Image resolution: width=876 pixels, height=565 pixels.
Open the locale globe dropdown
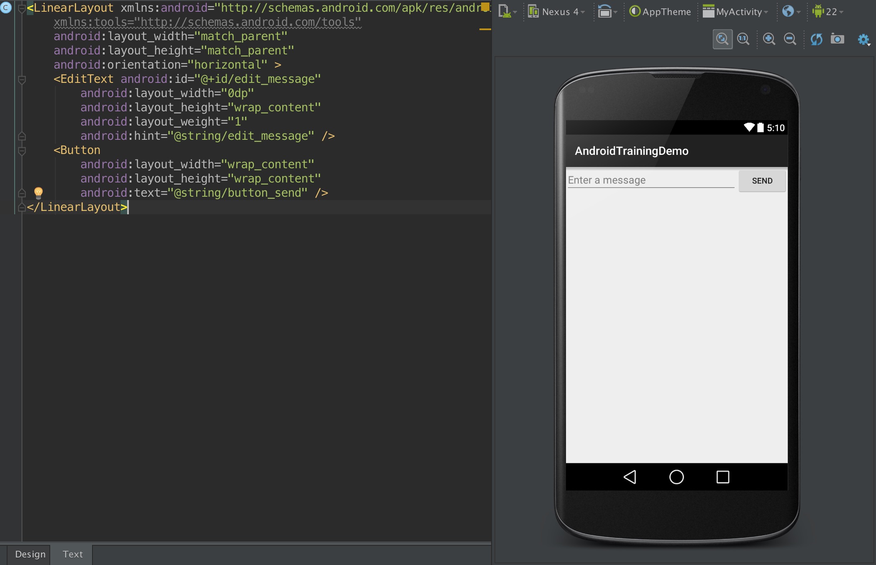coord(791,12)
